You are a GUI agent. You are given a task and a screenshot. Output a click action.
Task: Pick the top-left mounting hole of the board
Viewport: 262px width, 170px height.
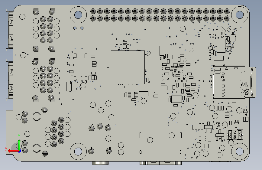(78, 15)
